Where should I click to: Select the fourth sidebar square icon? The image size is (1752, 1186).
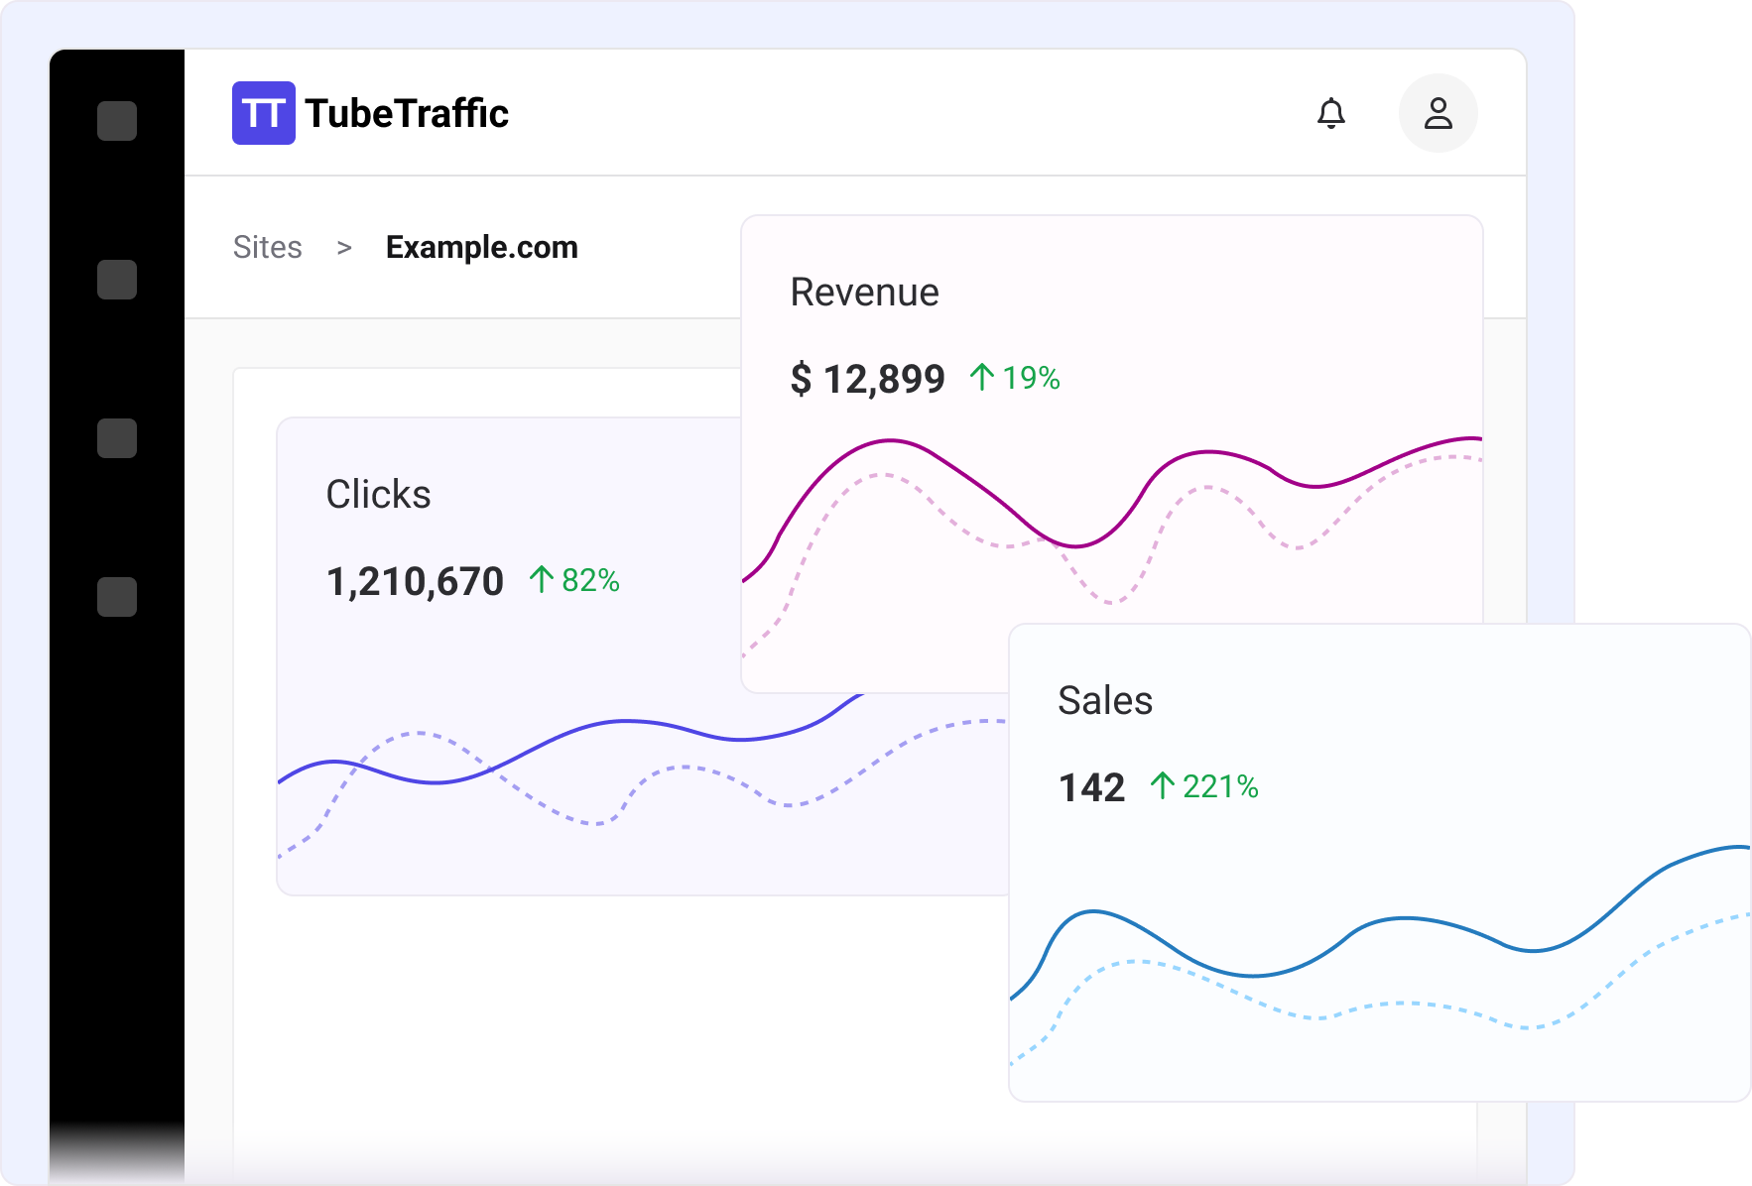point(117,597)
